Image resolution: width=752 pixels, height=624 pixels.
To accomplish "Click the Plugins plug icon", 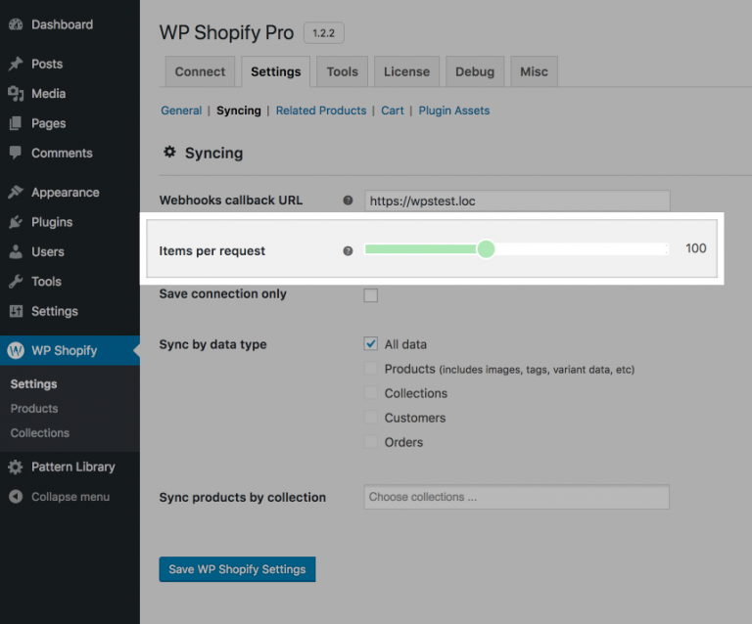I will [16, 222].
